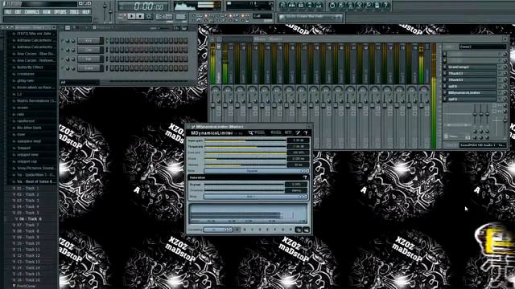This screenshot has height=289, width=515.
Task: Select '10 - Track 10' in the browser
Action: coord(28,243)
